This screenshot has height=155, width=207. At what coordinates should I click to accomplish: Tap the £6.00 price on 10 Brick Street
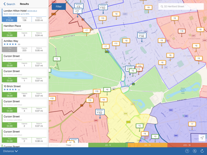(9, 95)
